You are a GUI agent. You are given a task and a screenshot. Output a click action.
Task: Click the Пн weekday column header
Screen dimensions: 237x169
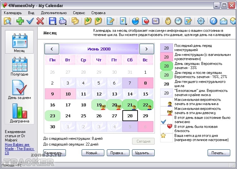(x=52, y=60)
